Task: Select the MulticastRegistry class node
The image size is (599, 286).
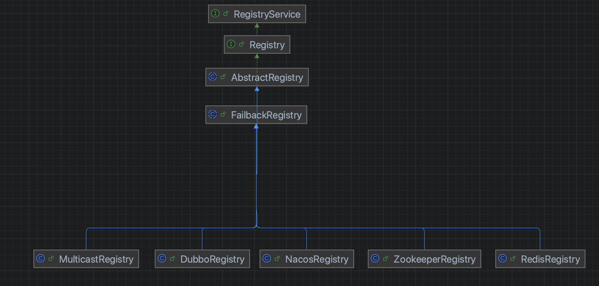Action: point(86,259)
